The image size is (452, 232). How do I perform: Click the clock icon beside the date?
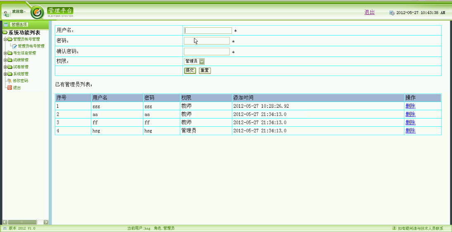pos(392,13)
